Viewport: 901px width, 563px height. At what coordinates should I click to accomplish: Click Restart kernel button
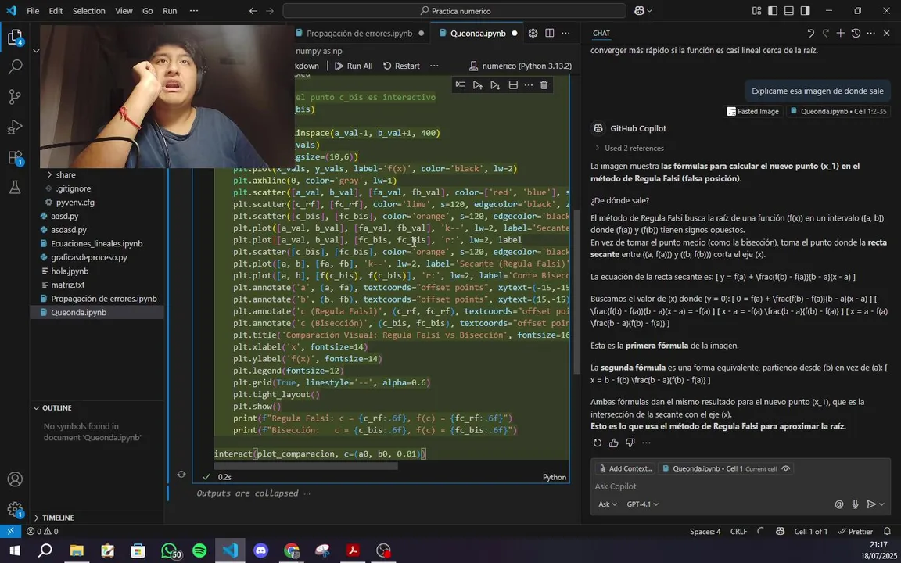401,66
